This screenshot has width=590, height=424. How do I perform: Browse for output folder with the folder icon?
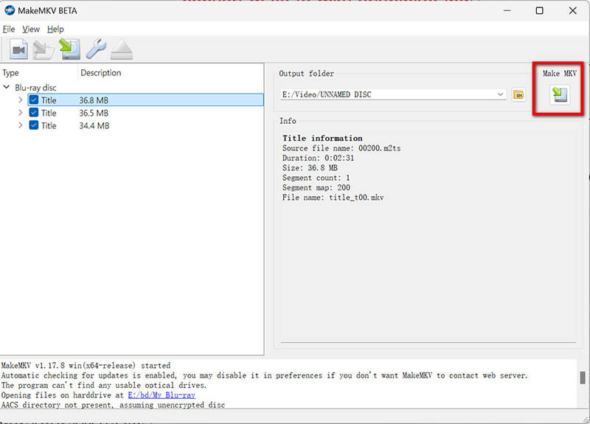click(519, 95)
